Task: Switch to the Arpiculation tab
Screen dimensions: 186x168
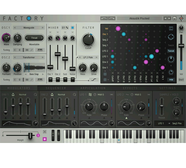Action: pyautogui.click(x=93, y=88)
